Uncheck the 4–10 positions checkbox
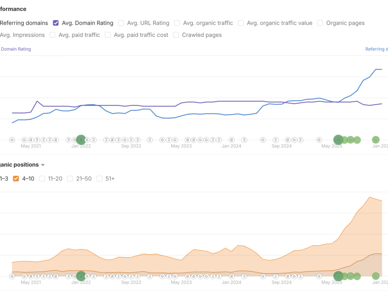 tap(16, 178)
